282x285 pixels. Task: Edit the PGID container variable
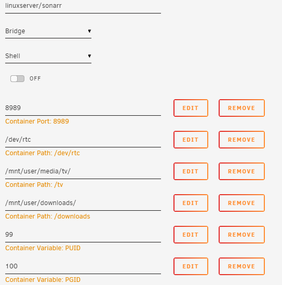click(191, 266)
